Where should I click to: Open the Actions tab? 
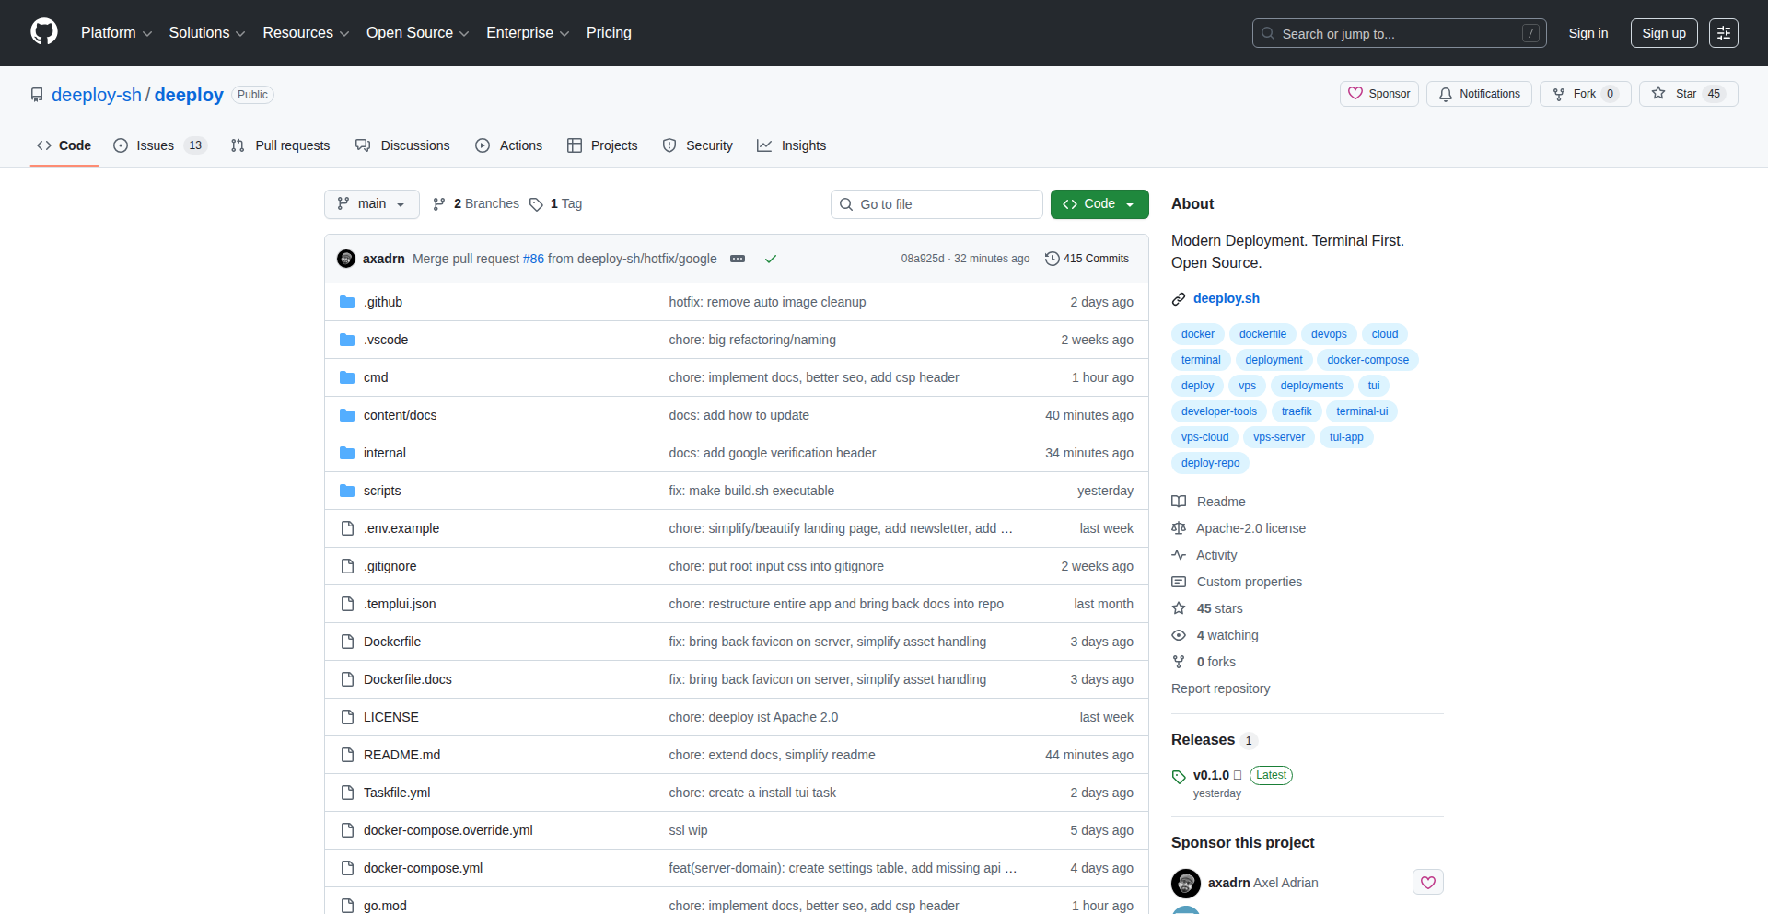tap(508, 145)
